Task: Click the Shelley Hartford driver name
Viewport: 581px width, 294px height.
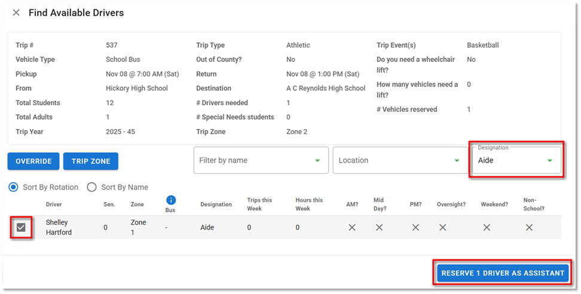Action: (59, 227)
